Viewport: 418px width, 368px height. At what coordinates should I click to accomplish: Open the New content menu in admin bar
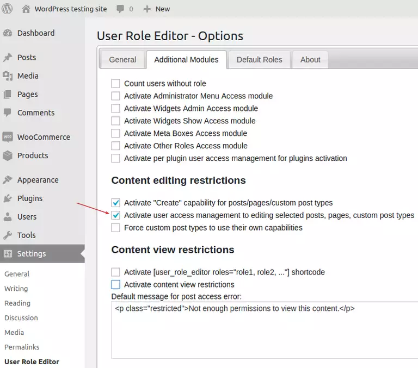(157, 9)
